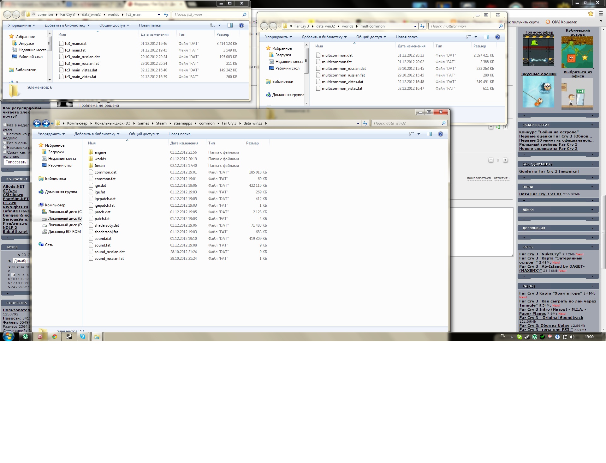Click the Back arrow in data_win32 window
This screenshot has height=463, width=606.
(37, 123)
